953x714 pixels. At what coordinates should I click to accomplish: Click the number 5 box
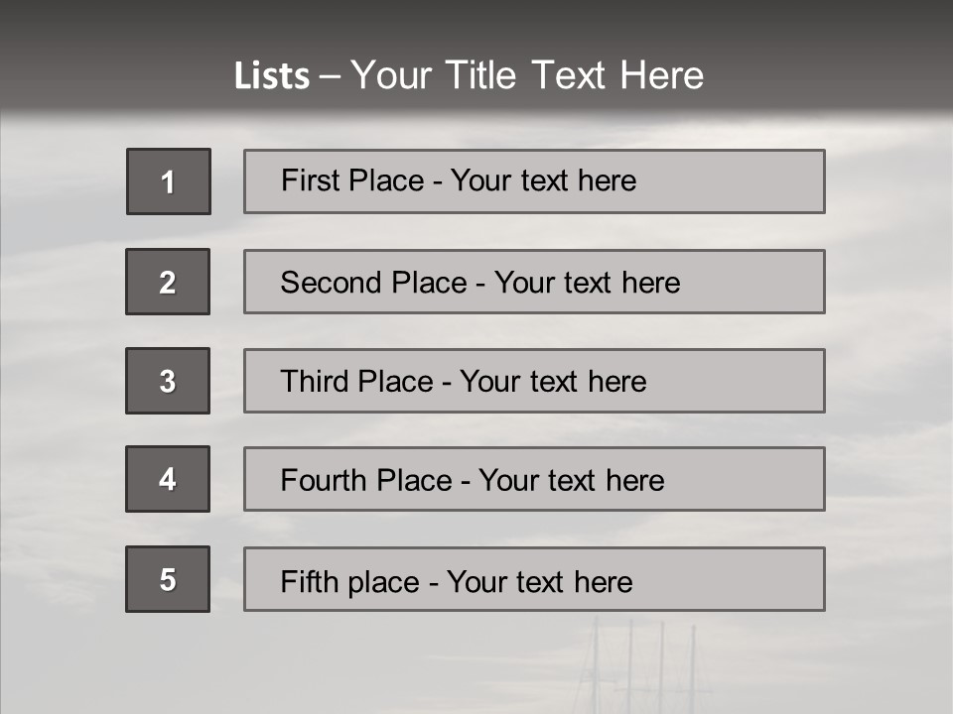coord(168,579)
